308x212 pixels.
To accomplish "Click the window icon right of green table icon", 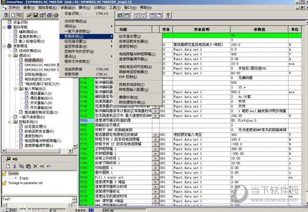I will coord(127,15).
